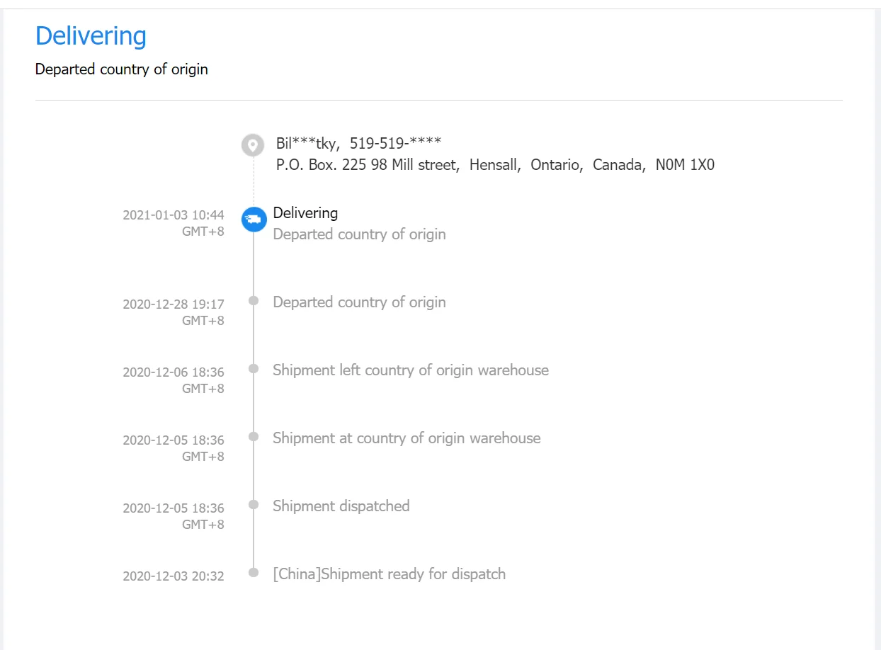Image resolution: width=881 pixels, height=650 pixels.
Task: Click the Shipment at country of origin warehouse text
Action: (x=407, y=438)
